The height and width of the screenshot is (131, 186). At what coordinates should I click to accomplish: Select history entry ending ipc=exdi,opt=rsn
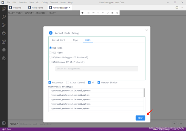(x=96, y=90)
